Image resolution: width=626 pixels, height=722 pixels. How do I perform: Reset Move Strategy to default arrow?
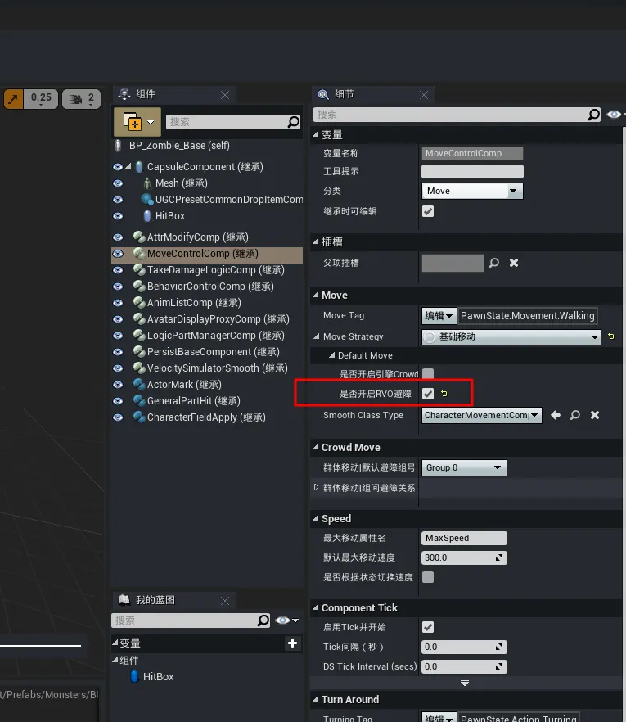[x=610, y=336]
